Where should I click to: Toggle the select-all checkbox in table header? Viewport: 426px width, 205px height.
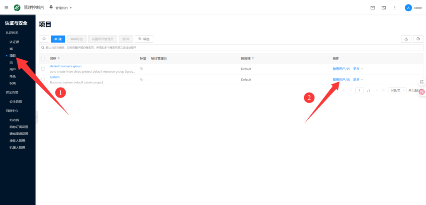coord(43,59)
